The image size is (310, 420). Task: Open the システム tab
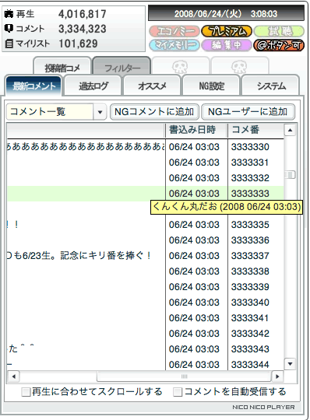(271, 86)
